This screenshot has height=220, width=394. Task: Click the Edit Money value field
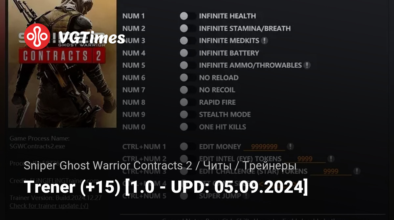click(x=265, y=147)
